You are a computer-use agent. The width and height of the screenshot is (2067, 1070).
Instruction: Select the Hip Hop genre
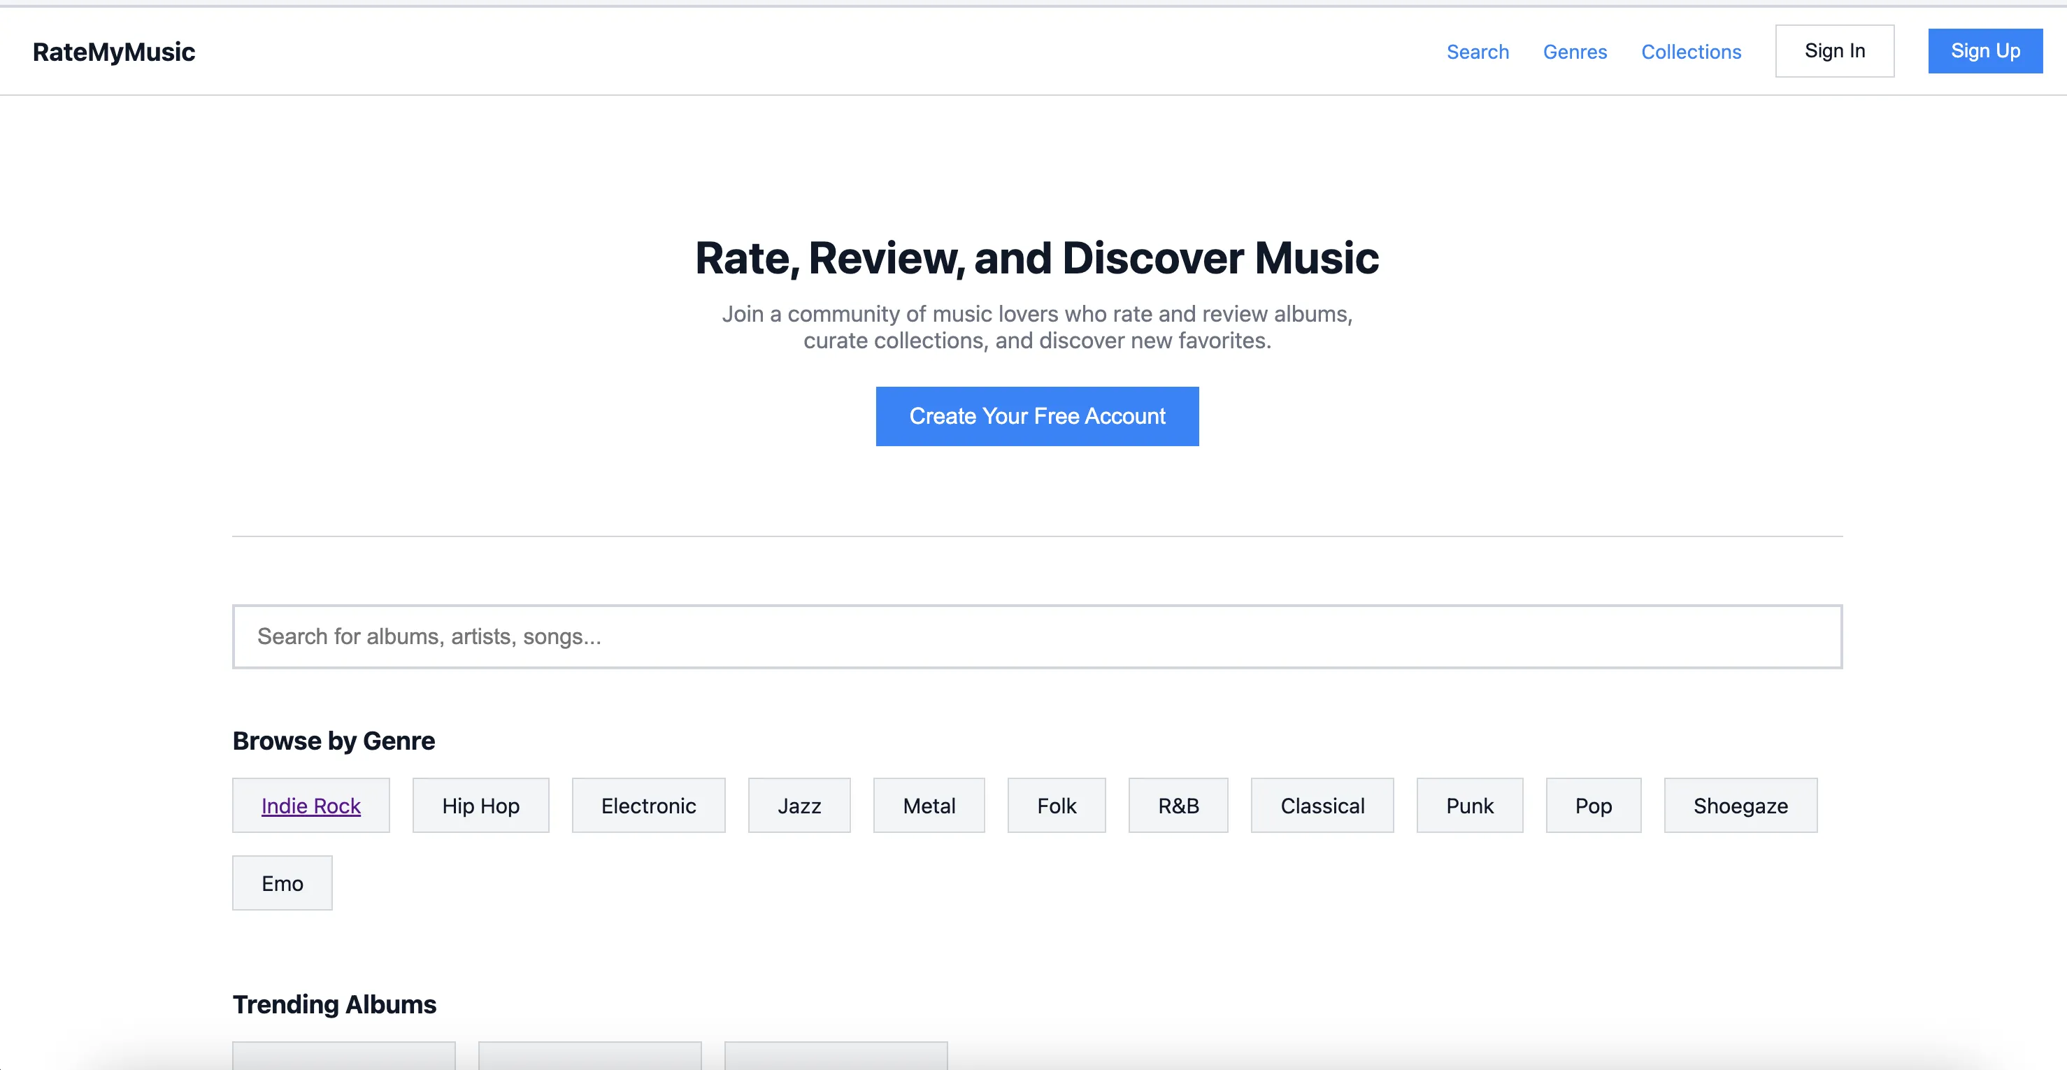480,805
